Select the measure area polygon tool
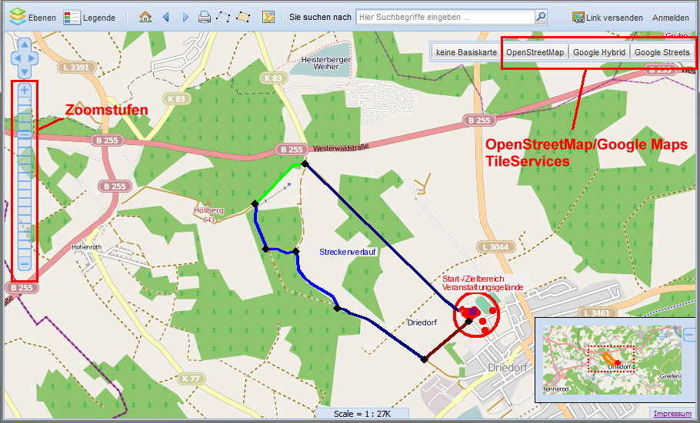Image resolution: width=700 pixels, height=423 pixels. [x=243, y=17]
